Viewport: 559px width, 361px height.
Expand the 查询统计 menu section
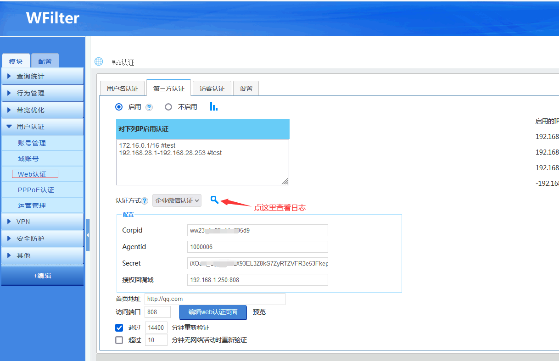point(42,76)
